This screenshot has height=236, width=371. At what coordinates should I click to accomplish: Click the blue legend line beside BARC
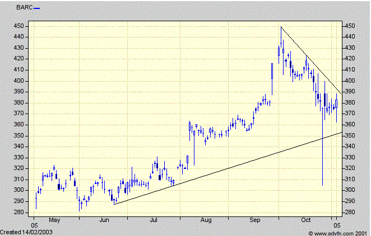click(x=37, y=9)
